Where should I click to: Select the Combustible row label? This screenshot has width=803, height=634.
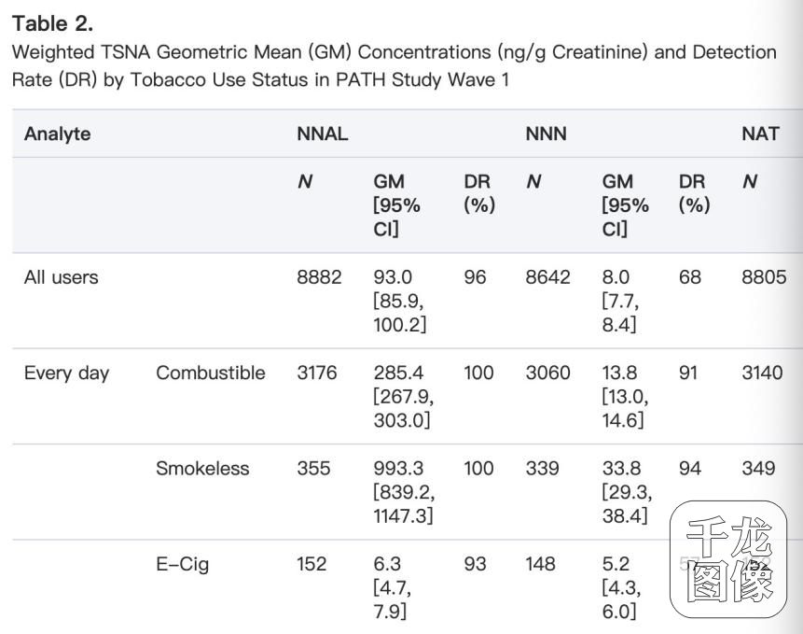[x=210, y=373]
